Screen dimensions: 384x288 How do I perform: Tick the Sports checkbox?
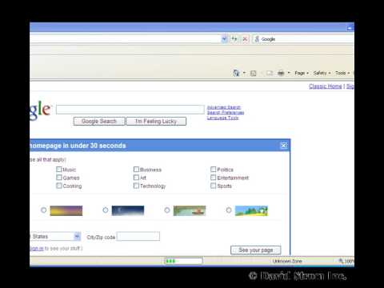click(x=213, y=186)
